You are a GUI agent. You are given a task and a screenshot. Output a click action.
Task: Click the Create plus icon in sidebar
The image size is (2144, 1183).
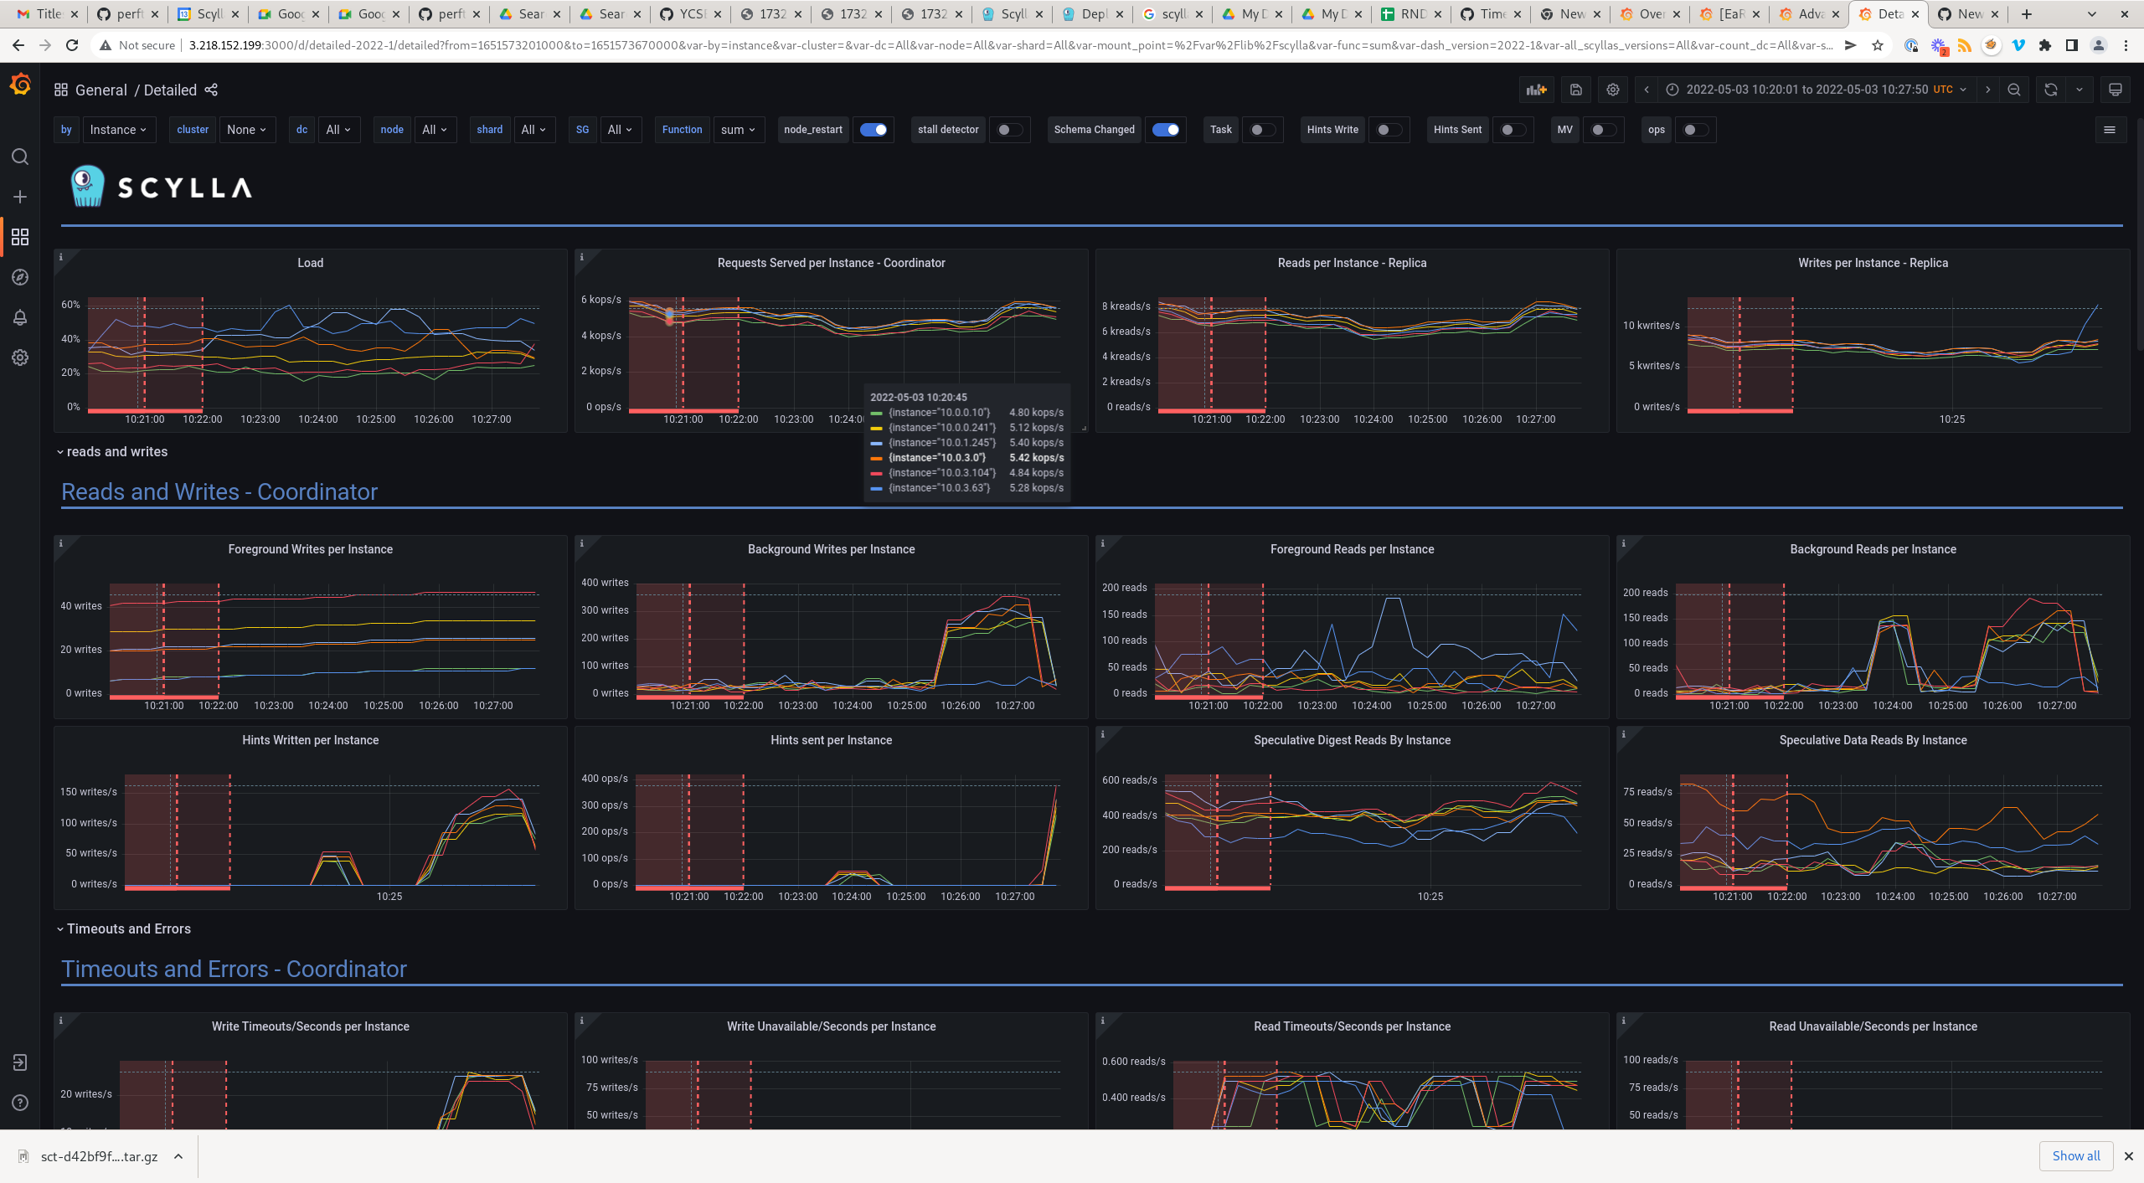click(20, 197)
